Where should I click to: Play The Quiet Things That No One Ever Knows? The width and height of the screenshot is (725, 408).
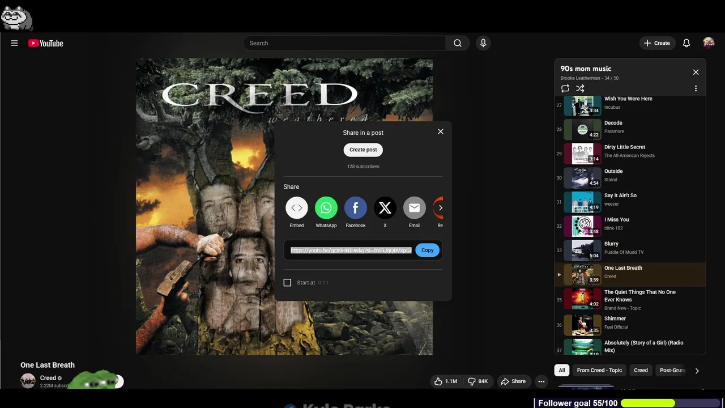630,300
